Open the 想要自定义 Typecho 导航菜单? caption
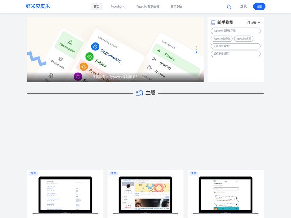The height and width of the screenshot is (218, 291). (x=115, y=77)
